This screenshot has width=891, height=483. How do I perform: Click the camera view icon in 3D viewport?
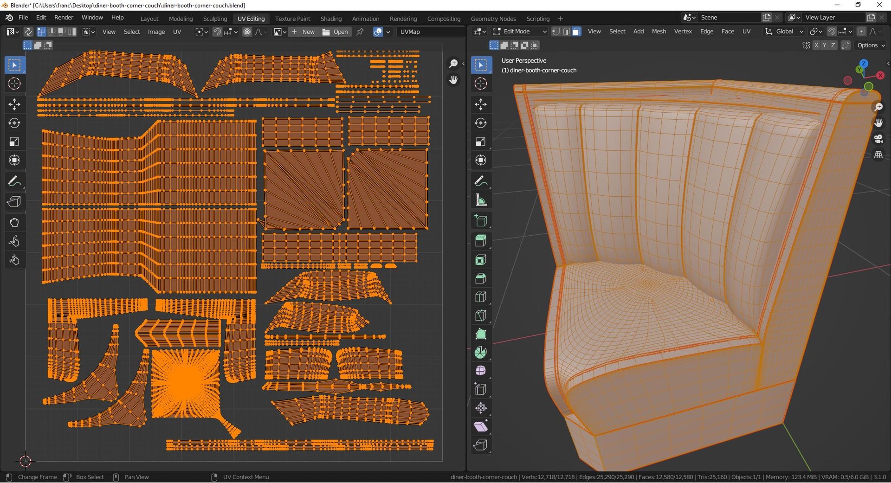click(878, 139)
